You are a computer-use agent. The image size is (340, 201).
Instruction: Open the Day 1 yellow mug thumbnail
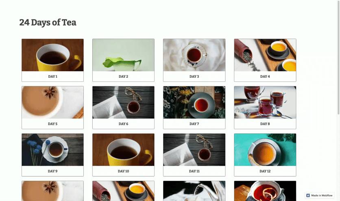(52, 55)
